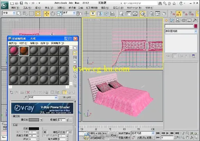Viewport: 200px width, 141px height.
Task: Go to the end frame with playback control
Action: 177,133
